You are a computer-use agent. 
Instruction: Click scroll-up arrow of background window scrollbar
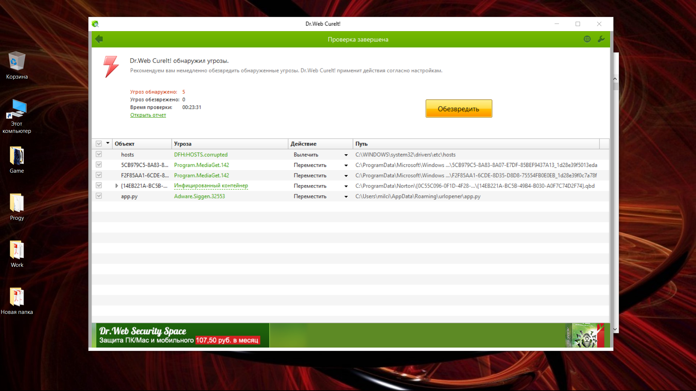point(615,79)
